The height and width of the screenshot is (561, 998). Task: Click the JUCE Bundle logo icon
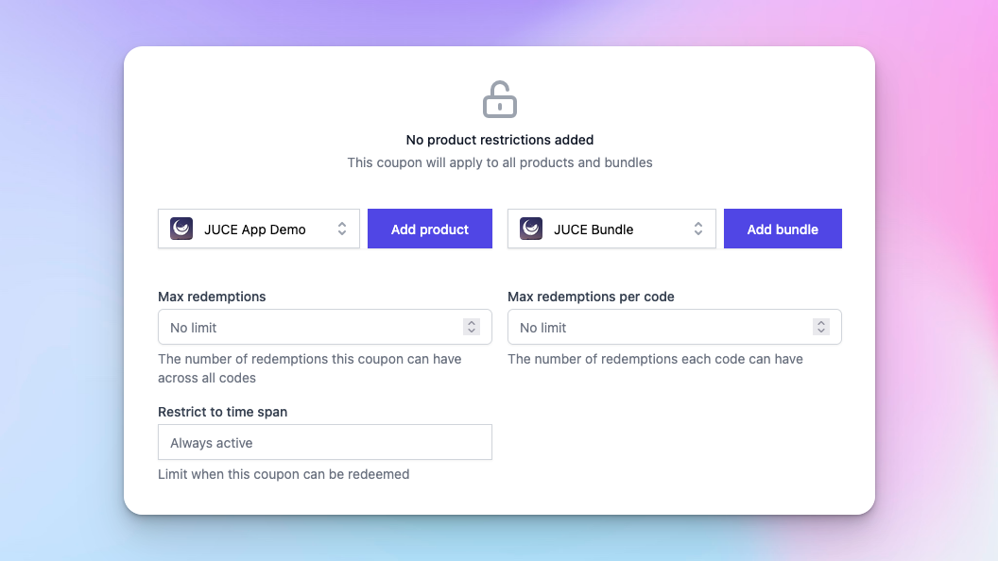531,229
